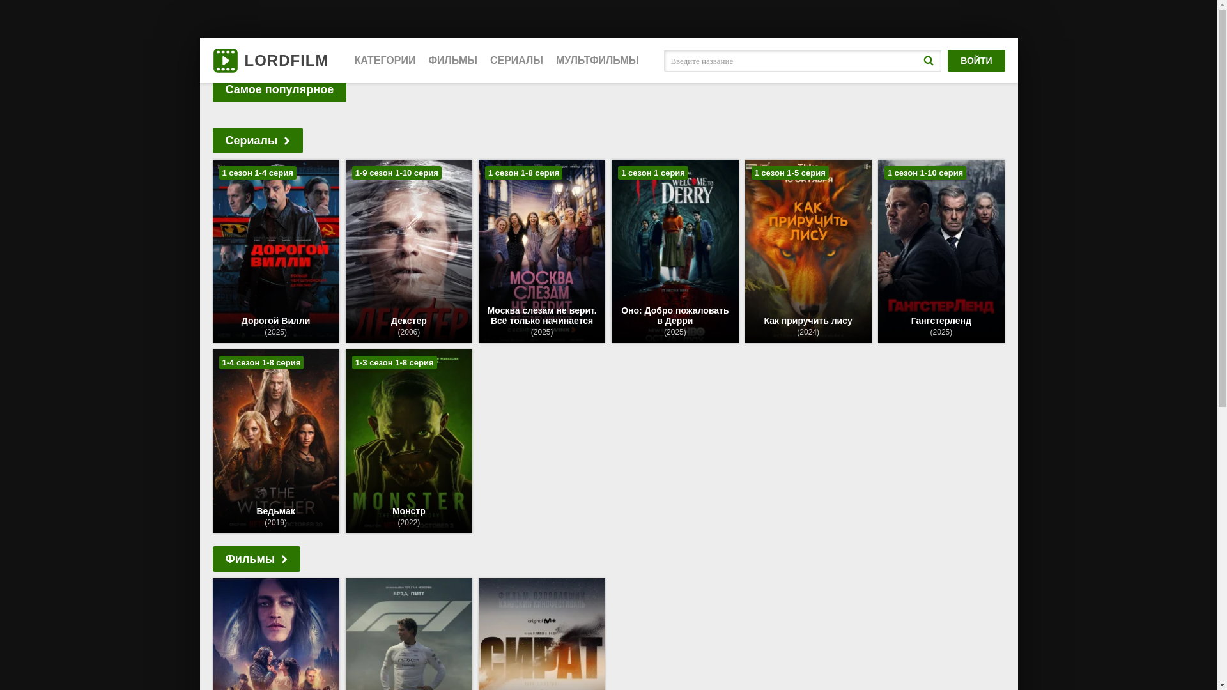Click '1-4 сезон 1-8 серия' badge
This screenshot has width=1227, height=690.
pyautogui.click(x=261, y=363)
